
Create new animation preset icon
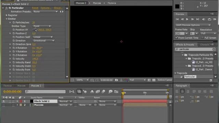211,80
